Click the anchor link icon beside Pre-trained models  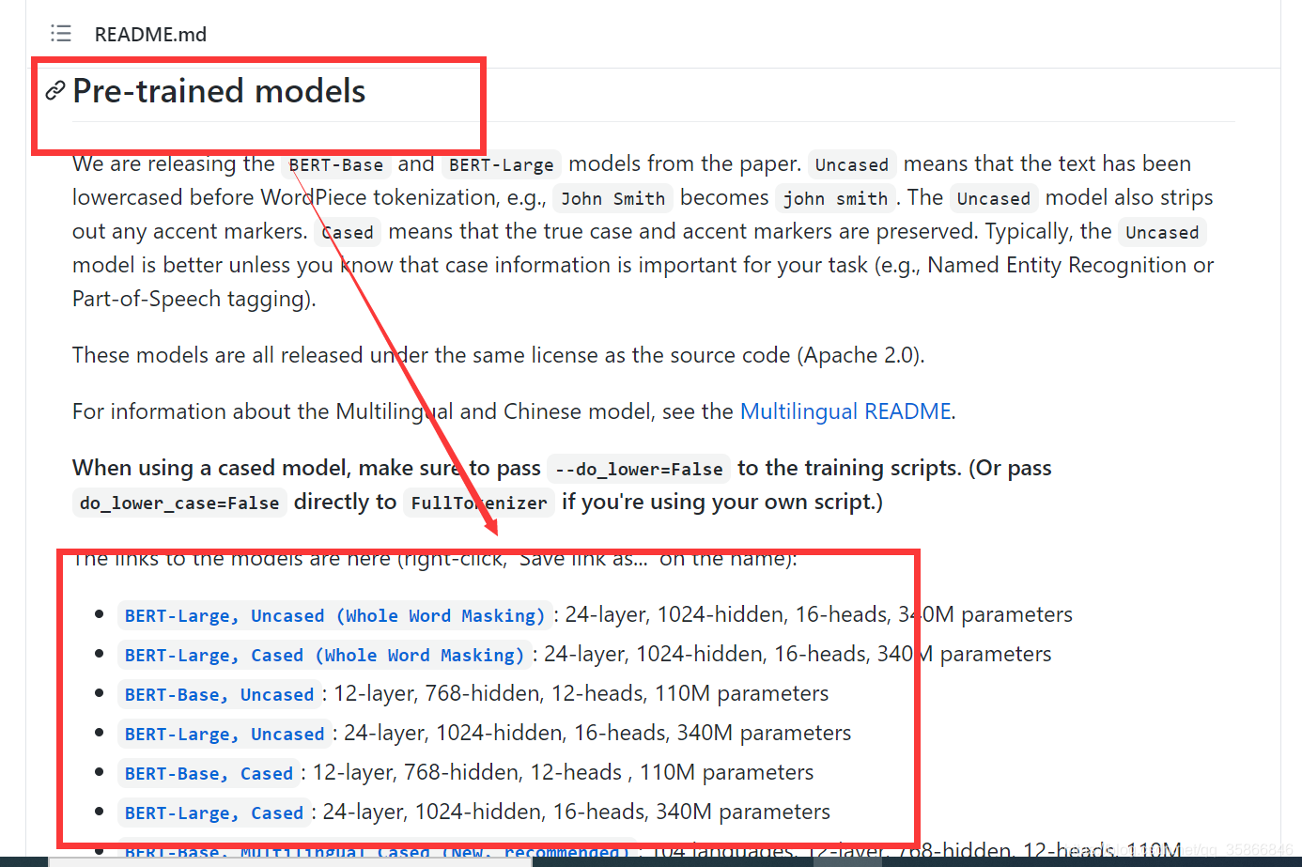(x=55, y=90)
